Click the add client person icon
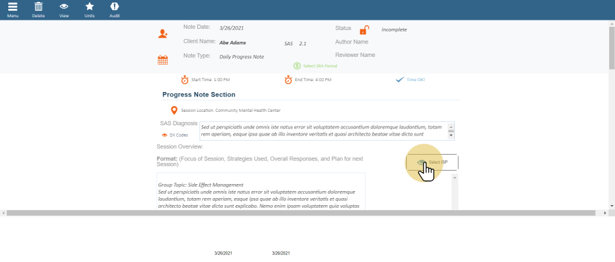The height and width of the screenshot is (262, 615). 163,34
